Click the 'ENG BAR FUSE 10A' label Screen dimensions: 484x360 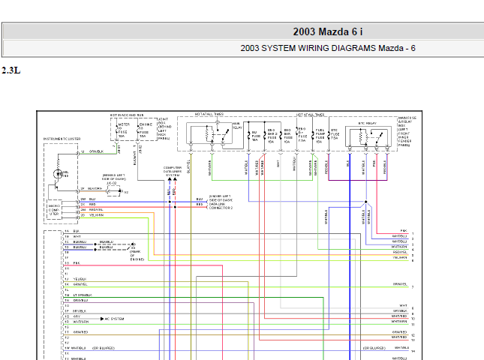[x=287, y=136]
